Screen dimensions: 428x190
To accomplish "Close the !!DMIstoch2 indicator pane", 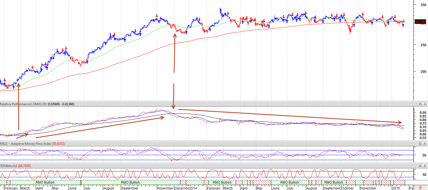I will coord(424,166).
